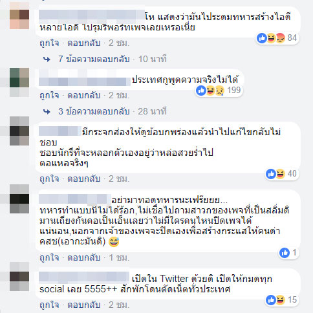
Task: Like the first comment using ถูกใจ
Action: [x=49, y=43]
